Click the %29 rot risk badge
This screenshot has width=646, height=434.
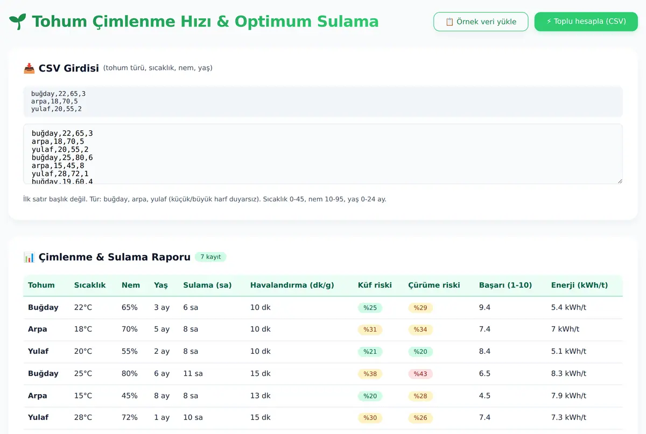[x=420, y=308]
